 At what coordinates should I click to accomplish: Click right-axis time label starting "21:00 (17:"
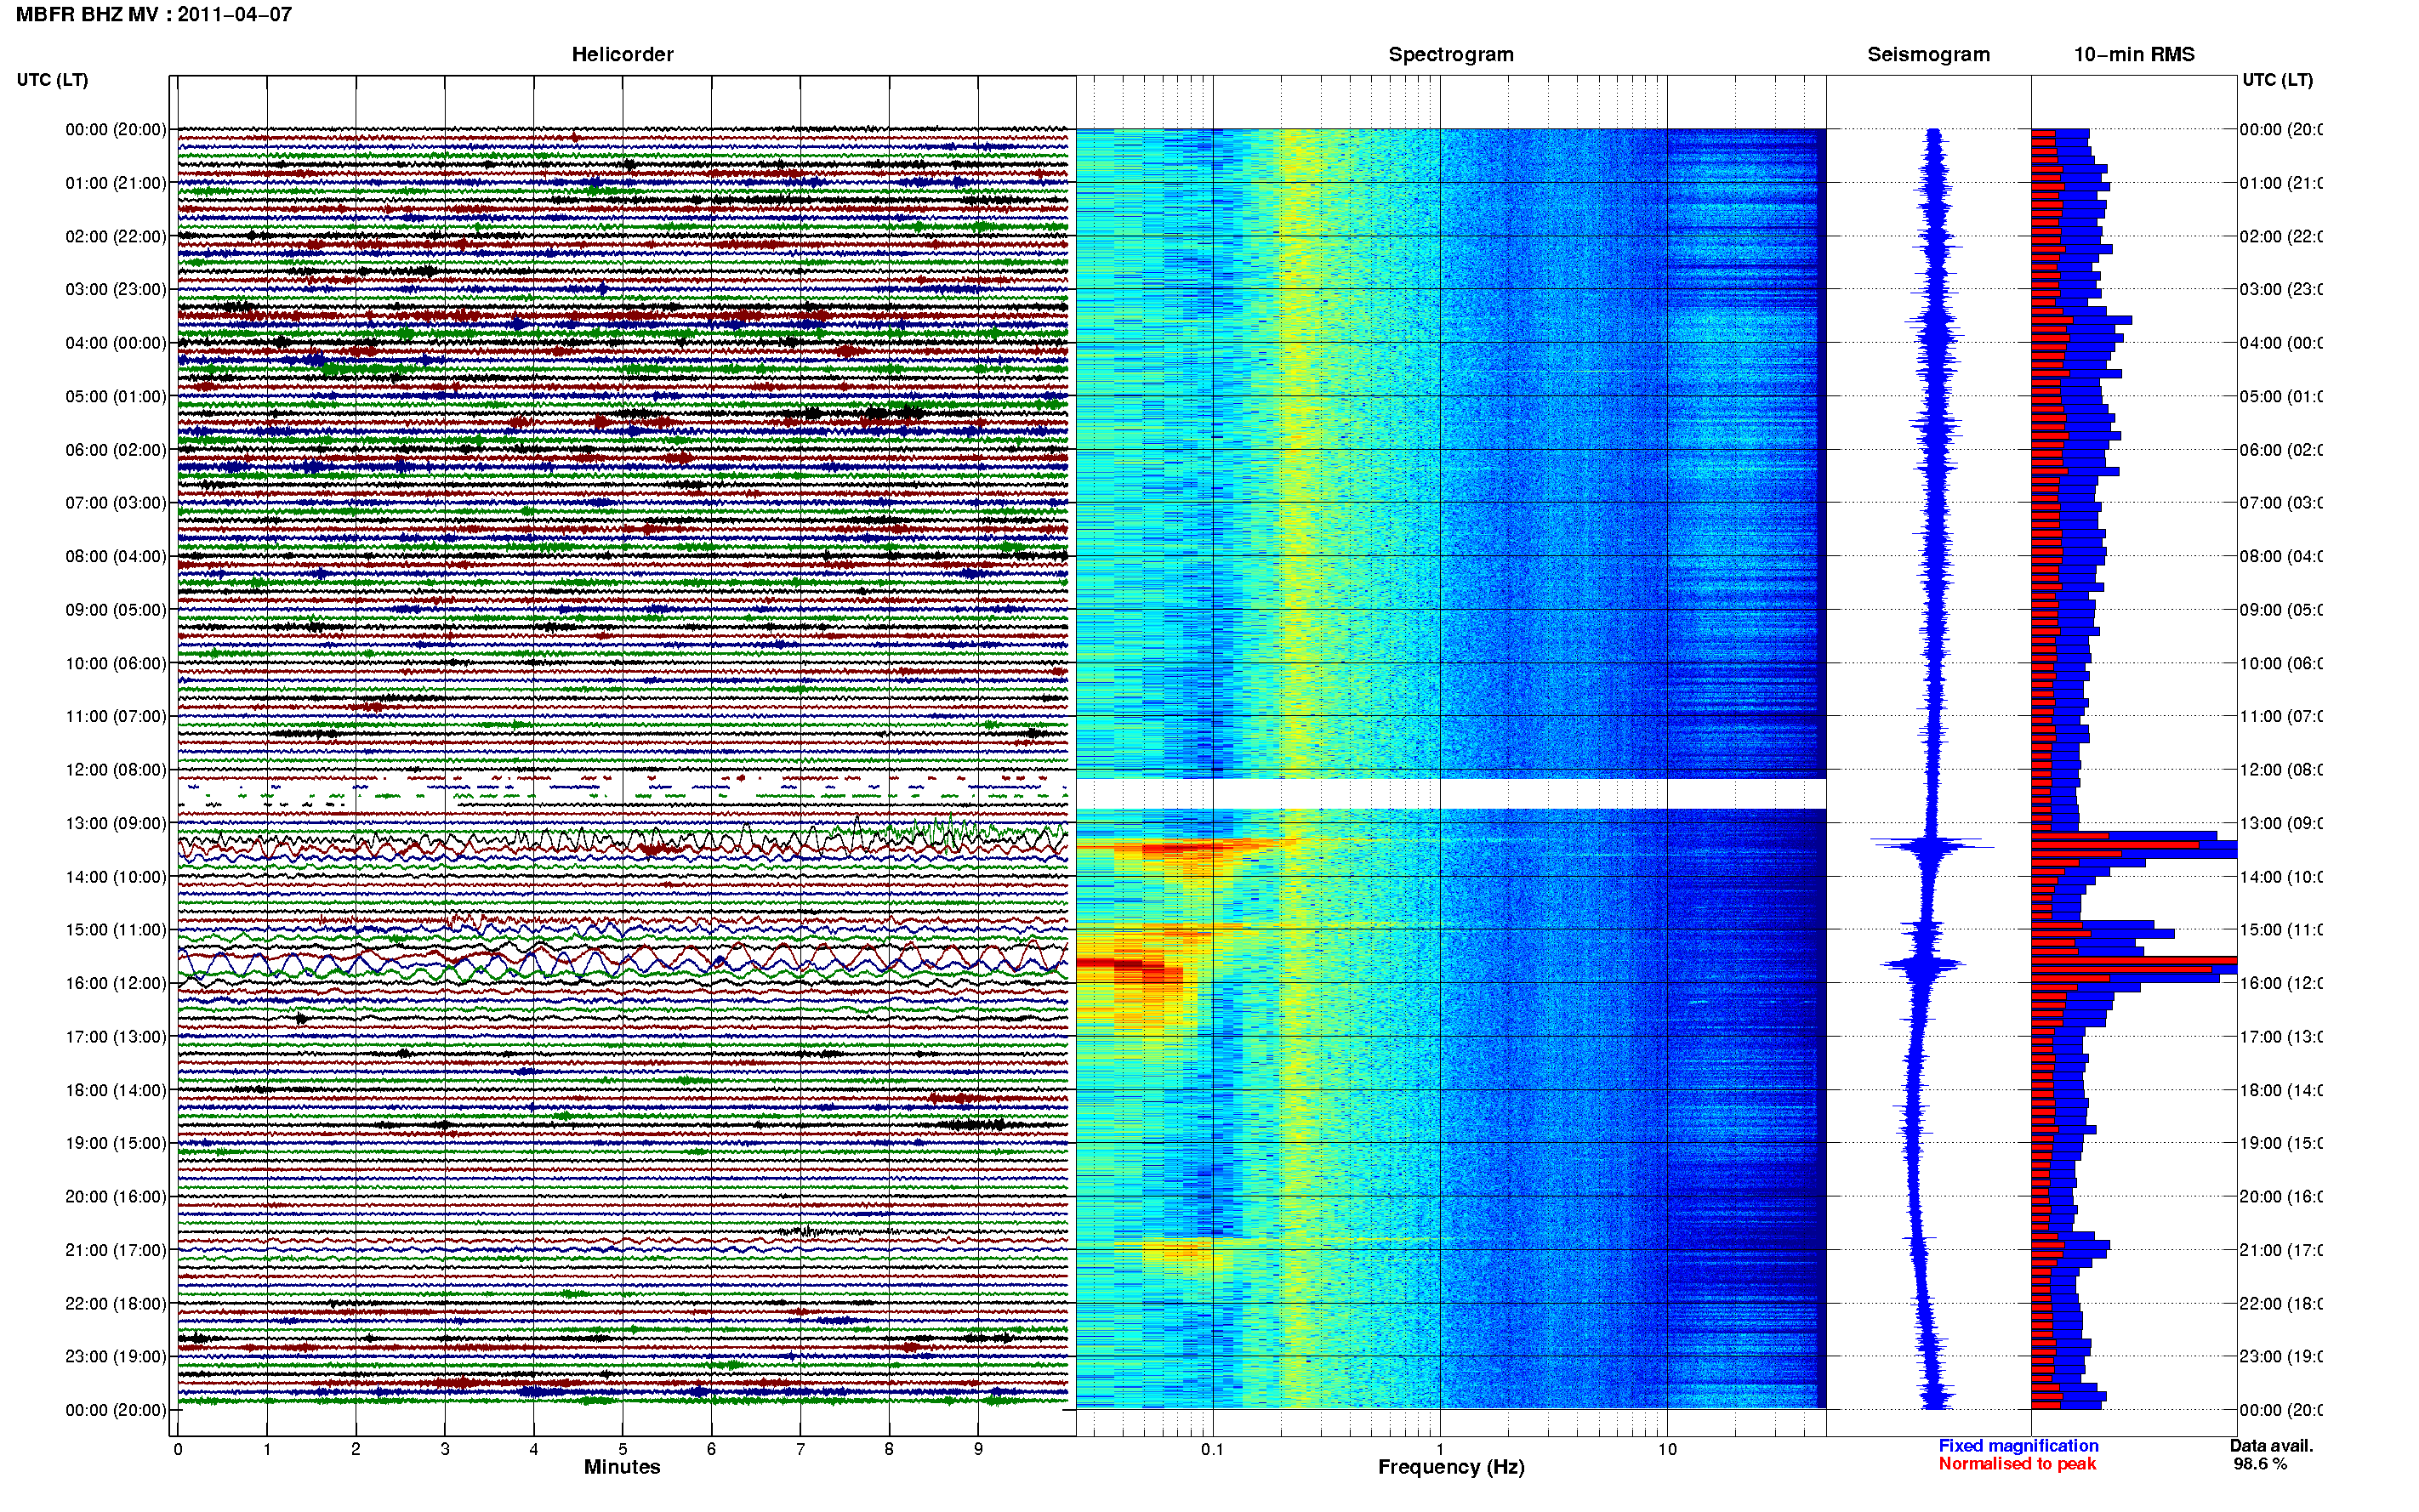pos(2281,1250)
